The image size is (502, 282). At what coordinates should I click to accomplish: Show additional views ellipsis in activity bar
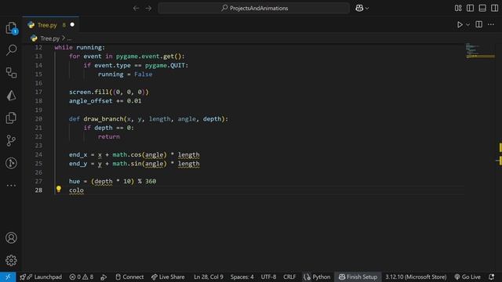click(x=11, y=186)
